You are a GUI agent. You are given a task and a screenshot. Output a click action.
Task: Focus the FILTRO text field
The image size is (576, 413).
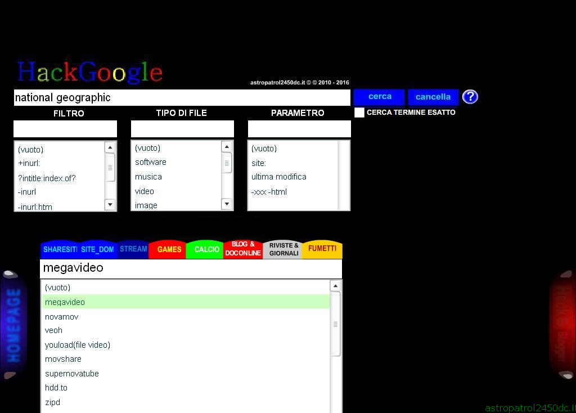[65, 129]
